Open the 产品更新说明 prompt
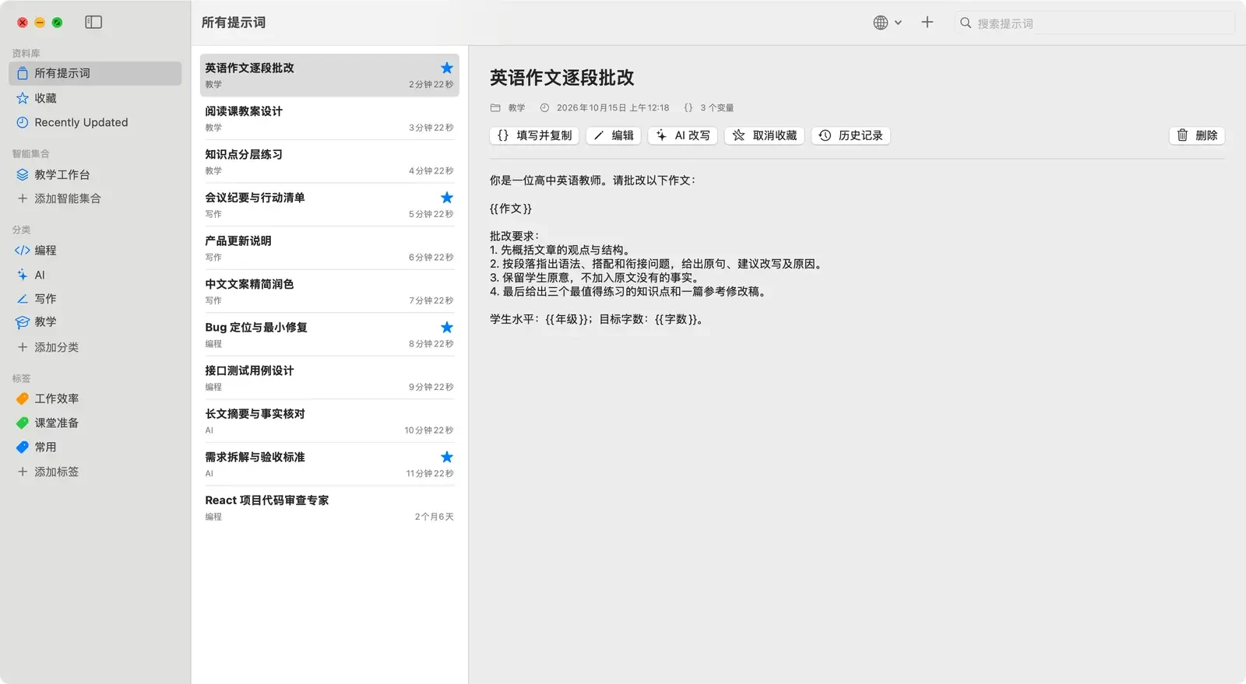1246x684 pixels. click(329, 248)
